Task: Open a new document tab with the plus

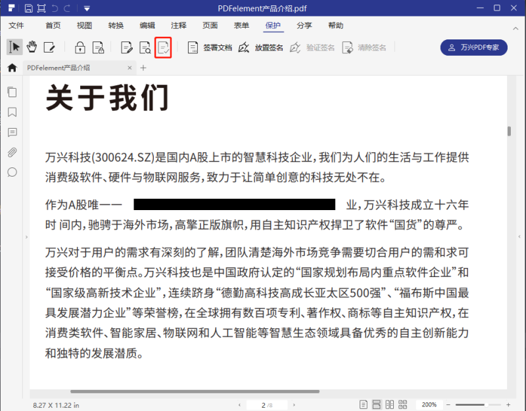Action: click(143, 67)
